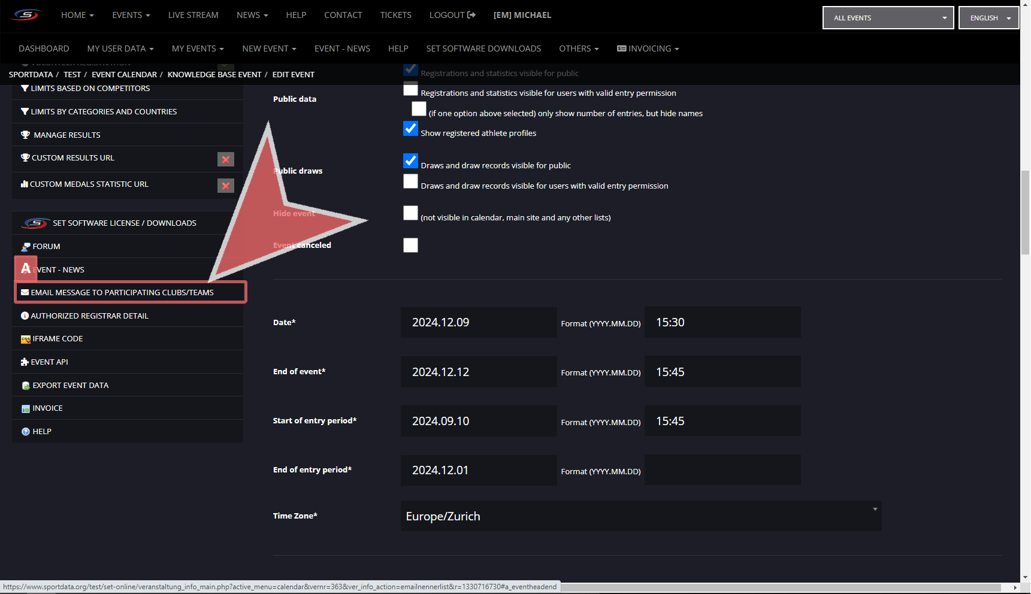Expand the News menu in top bar

coord(252,15)
